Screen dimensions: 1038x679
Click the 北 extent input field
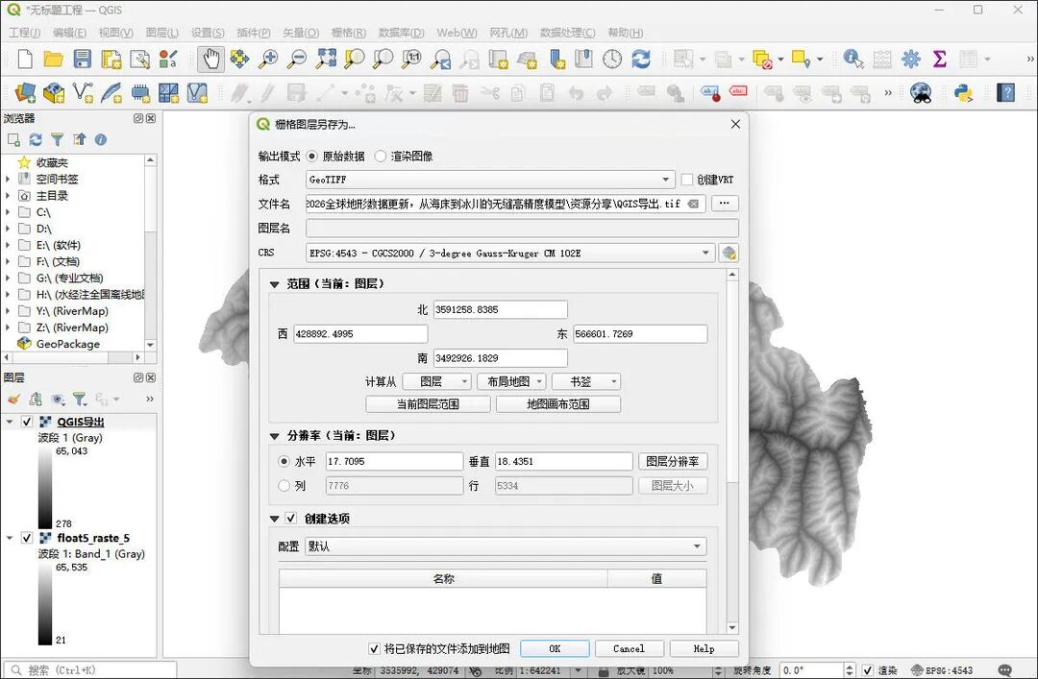501,309
